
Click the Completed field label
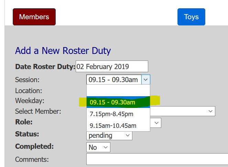[x=34, y=146]
